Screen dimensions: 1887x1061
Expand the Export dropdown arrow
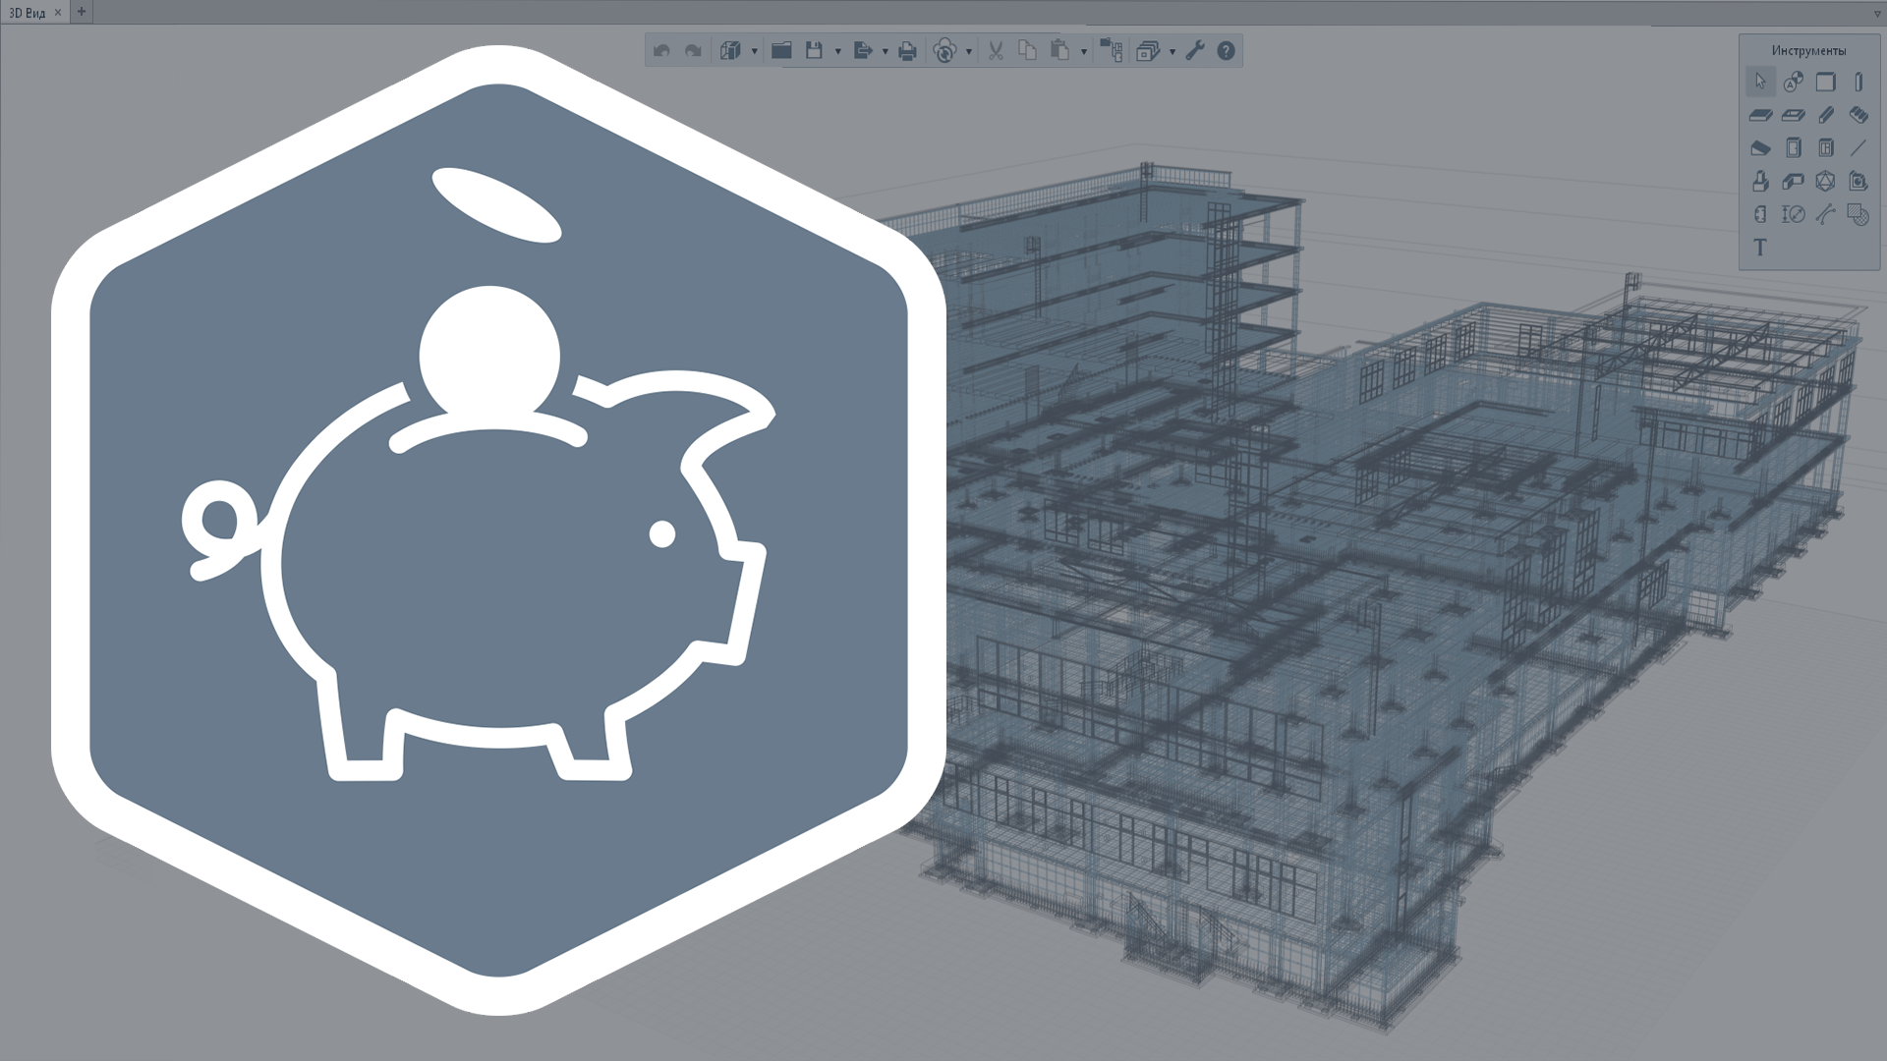885,52
